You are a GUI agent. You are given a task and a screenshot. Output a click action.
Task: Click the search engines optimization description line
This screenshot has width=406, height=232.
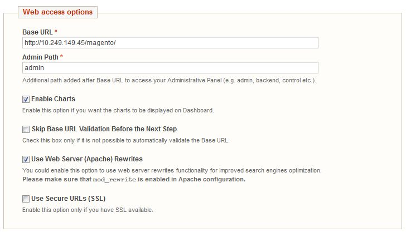[172, 170]
